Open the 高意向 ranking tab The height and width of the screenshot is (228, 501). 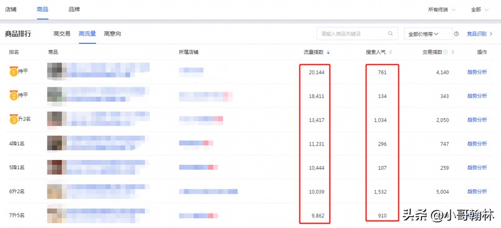(113, 34)
